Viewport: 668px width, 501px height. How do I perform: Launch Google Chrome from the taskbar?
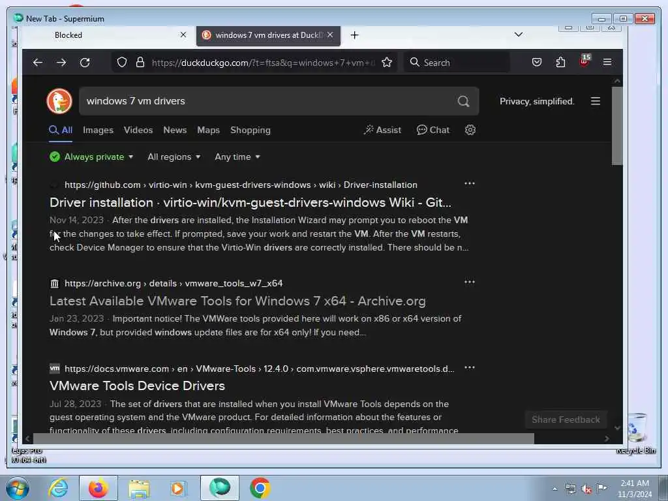click(260, 488)
